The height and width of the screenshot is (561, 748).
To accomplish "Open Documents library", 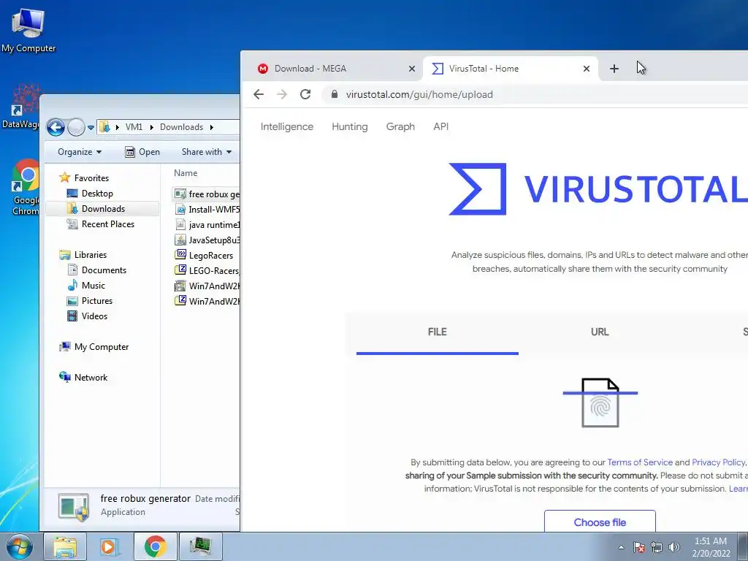I will [x=97, y=270].
